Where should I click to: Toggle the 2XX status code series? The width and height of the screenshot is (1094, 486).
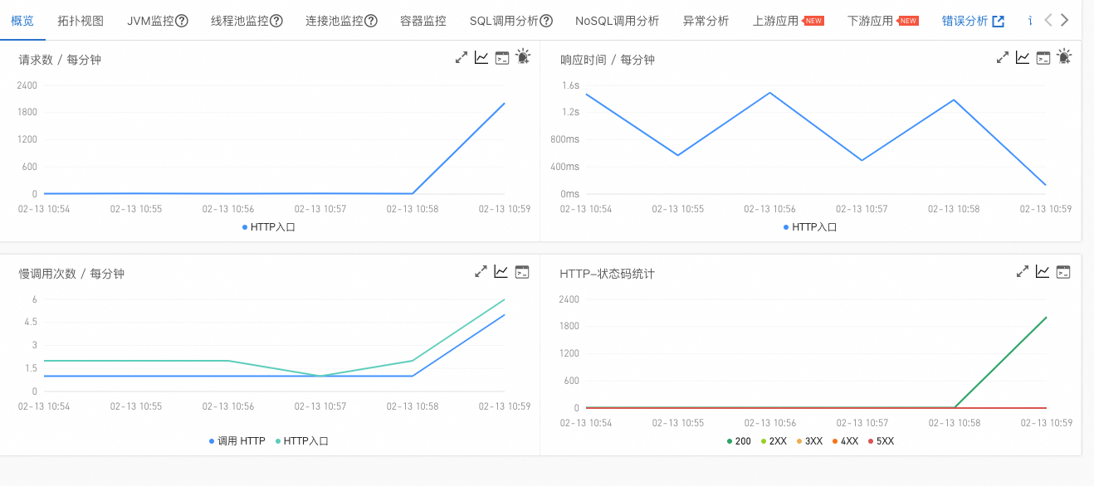pos(773,441)
